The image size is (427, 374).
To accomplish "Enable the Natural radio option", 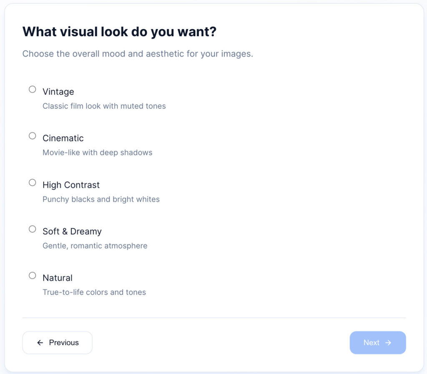I will click(33, 276).
